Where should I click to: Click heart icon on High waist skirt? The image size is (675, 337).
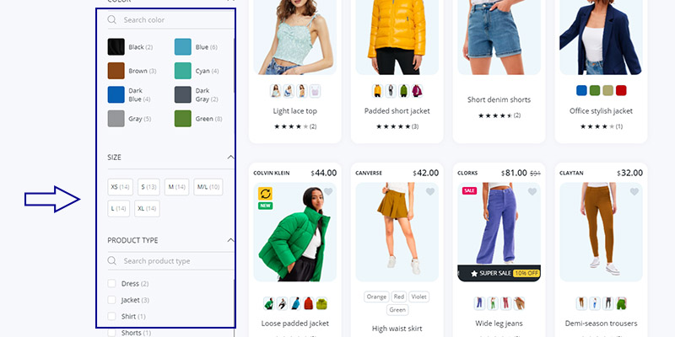tap(430, 192)
